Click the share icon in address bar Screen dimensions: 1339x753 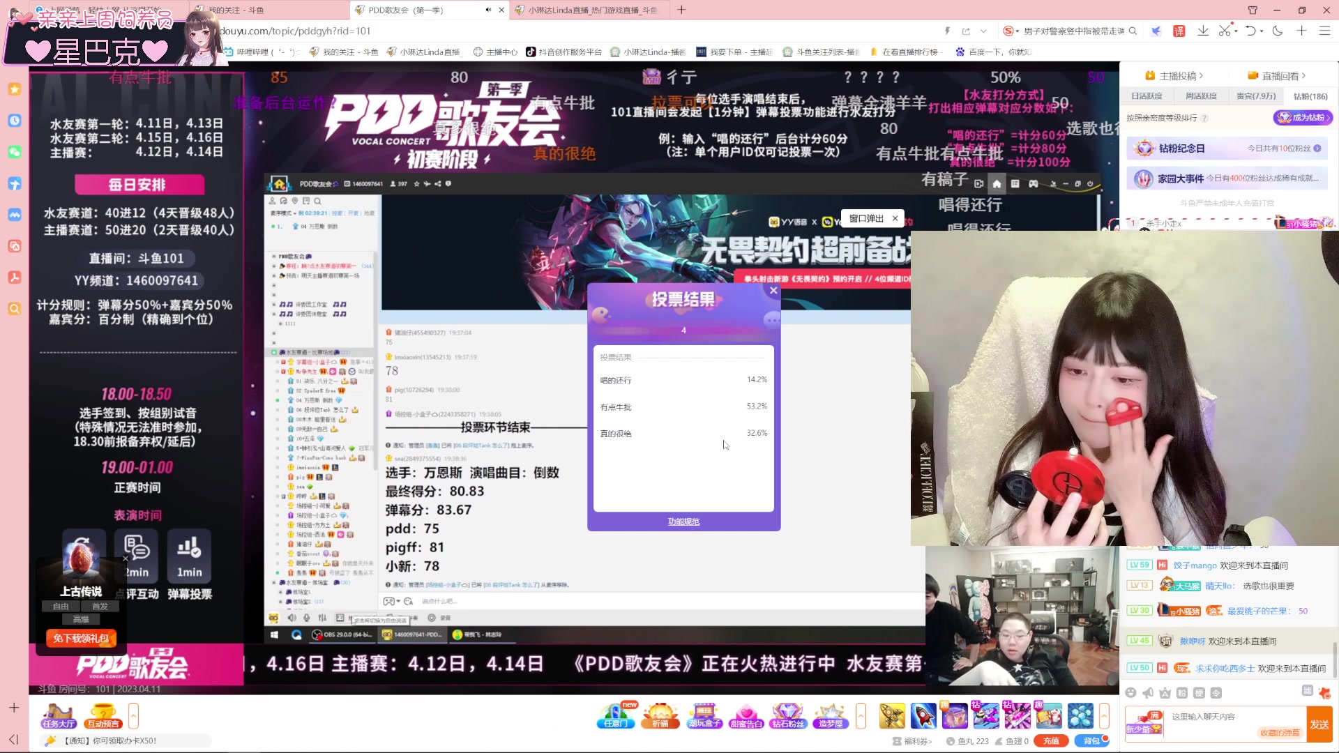966,31
